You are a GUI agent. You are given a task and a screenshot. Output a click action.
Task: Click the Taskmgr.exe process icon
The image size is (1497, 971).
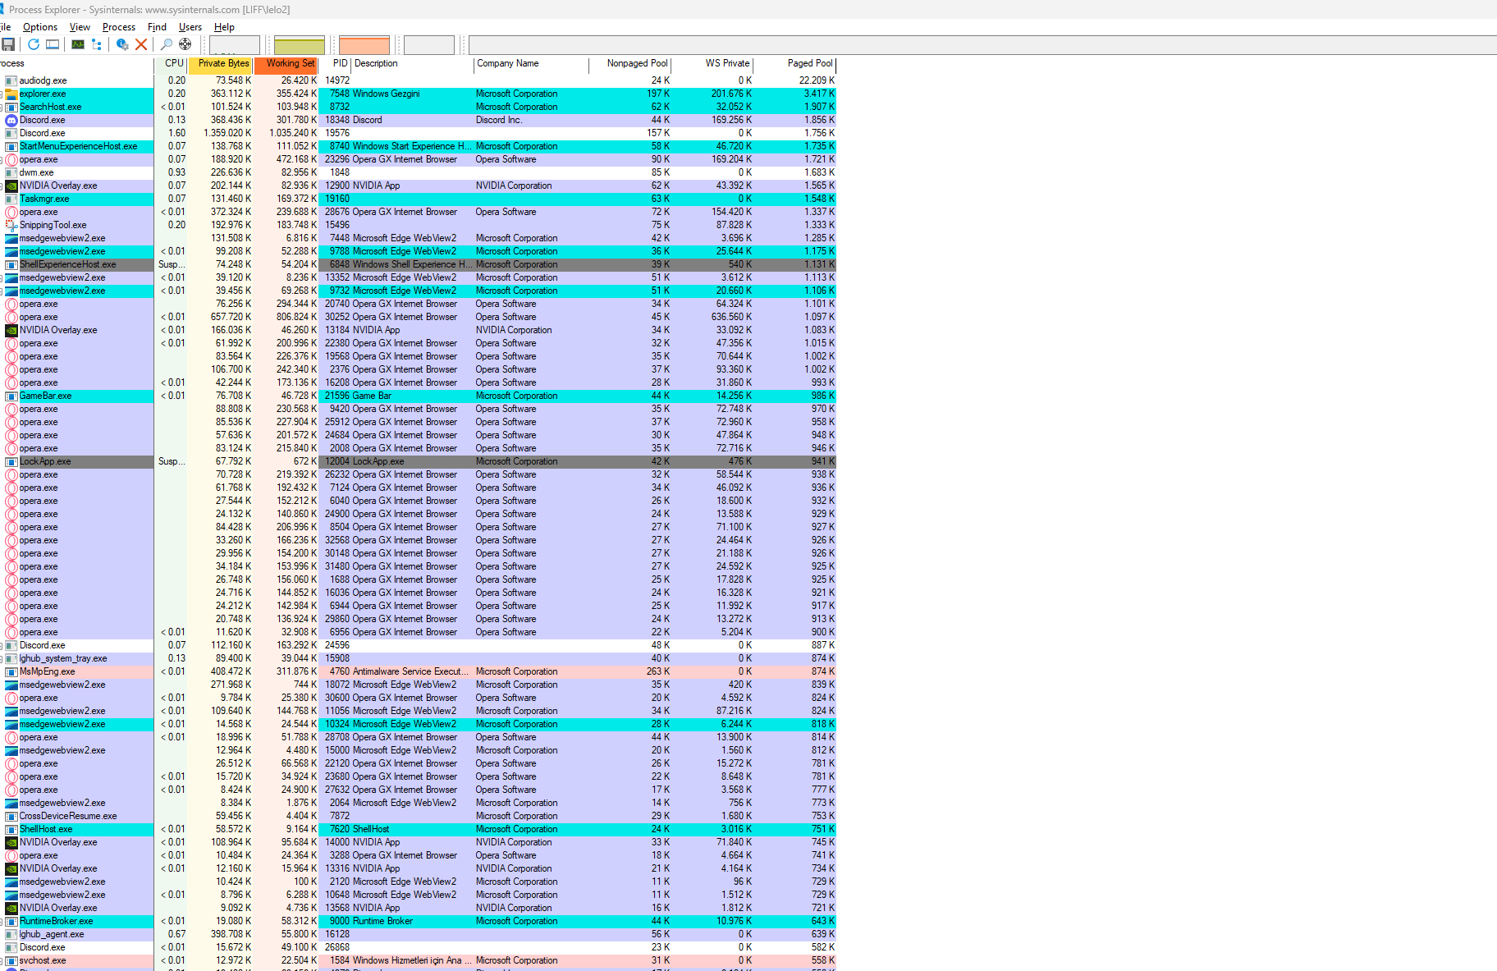point(11,199)
